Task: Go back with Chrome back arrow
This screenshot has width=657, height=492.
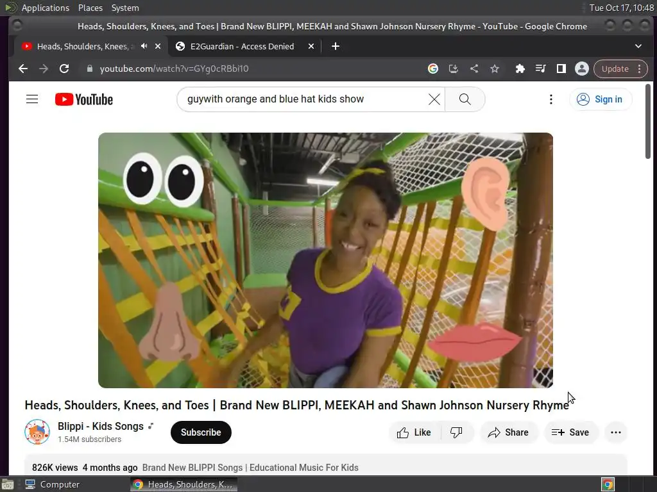Action: [23, 69]
